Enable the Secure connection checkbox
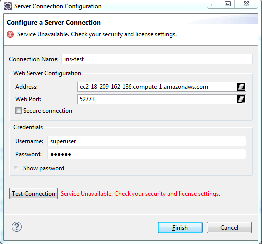This screenshot has height=244, width=262. click(x=18, y=111)
